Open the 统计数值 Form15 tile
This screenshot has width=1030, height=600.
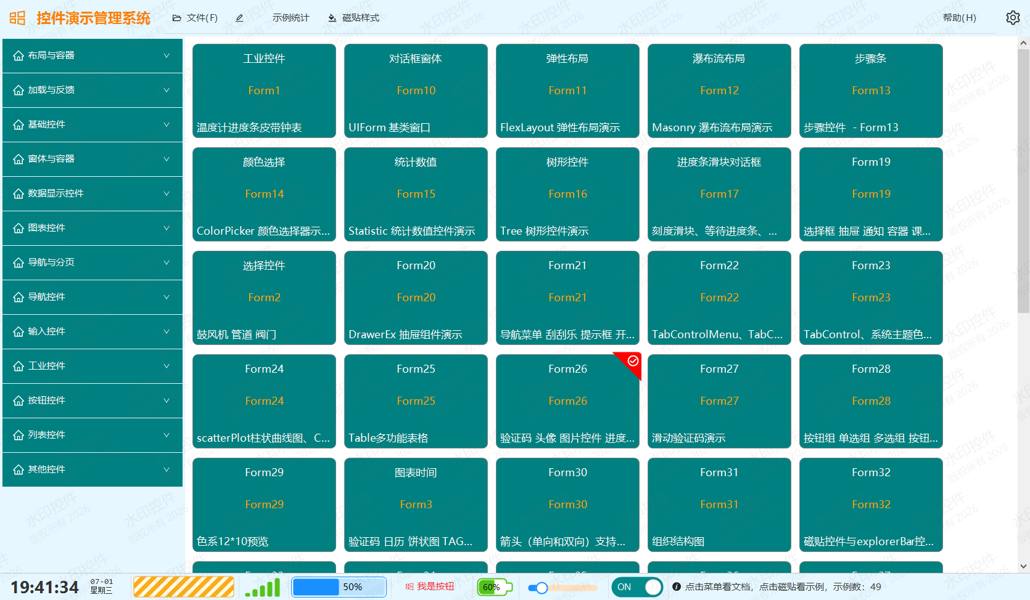pyautogui.click(x=416, y=194)
